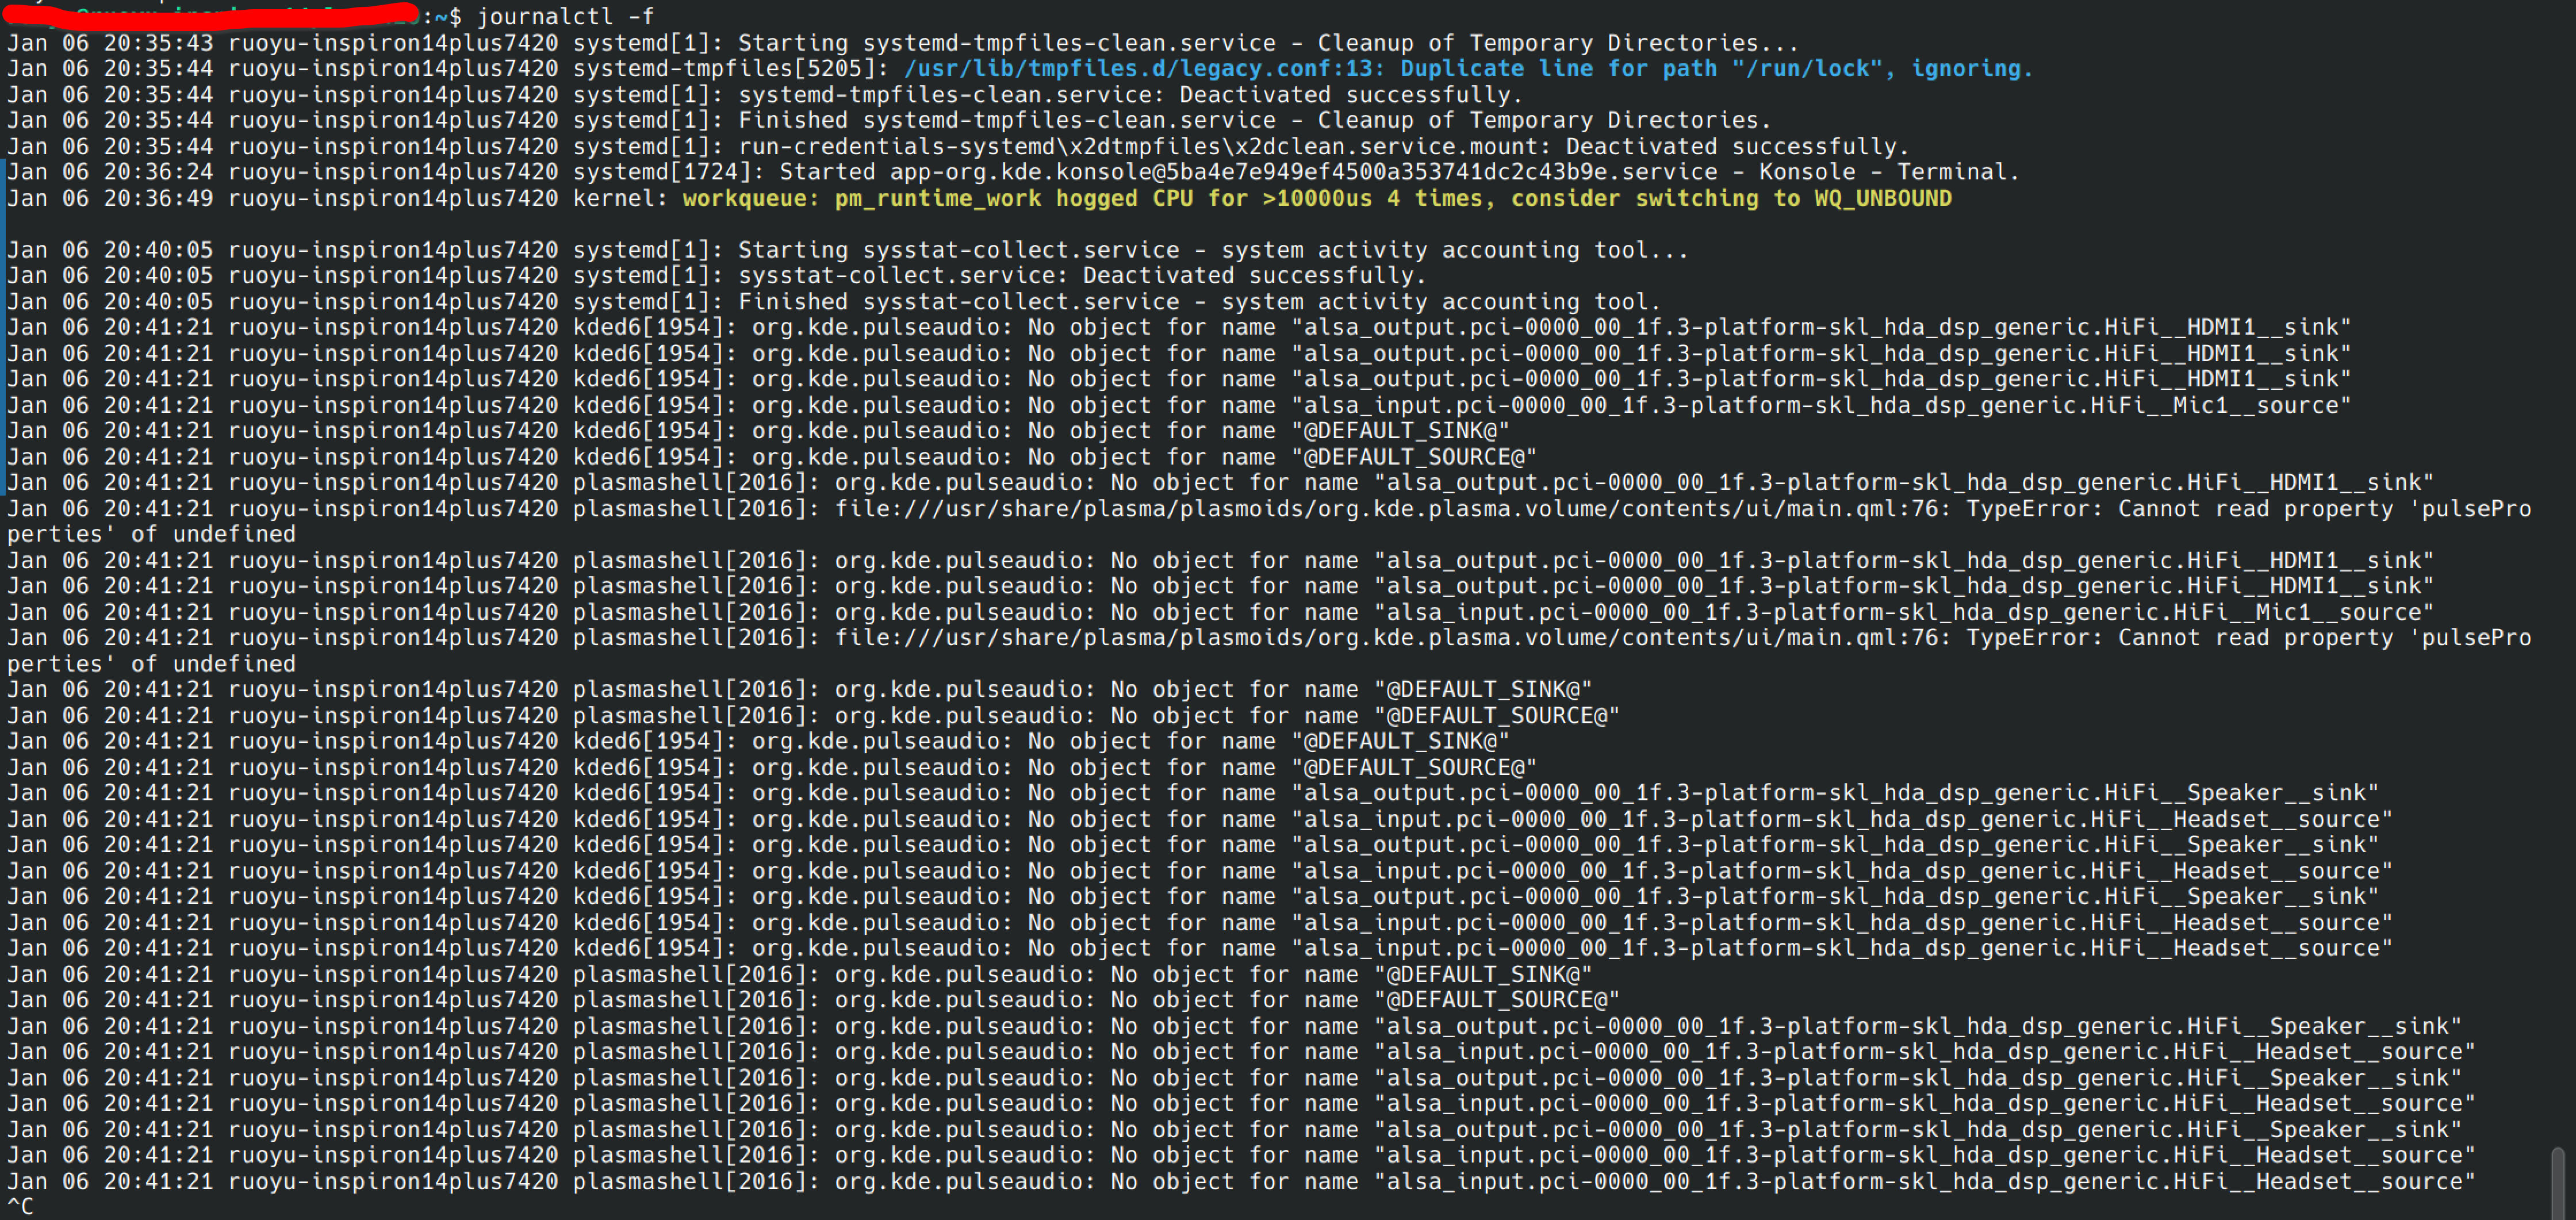The image size is (2576, 1220).
Task: Click the "20:35:43" timestamp
Action: 158,43
